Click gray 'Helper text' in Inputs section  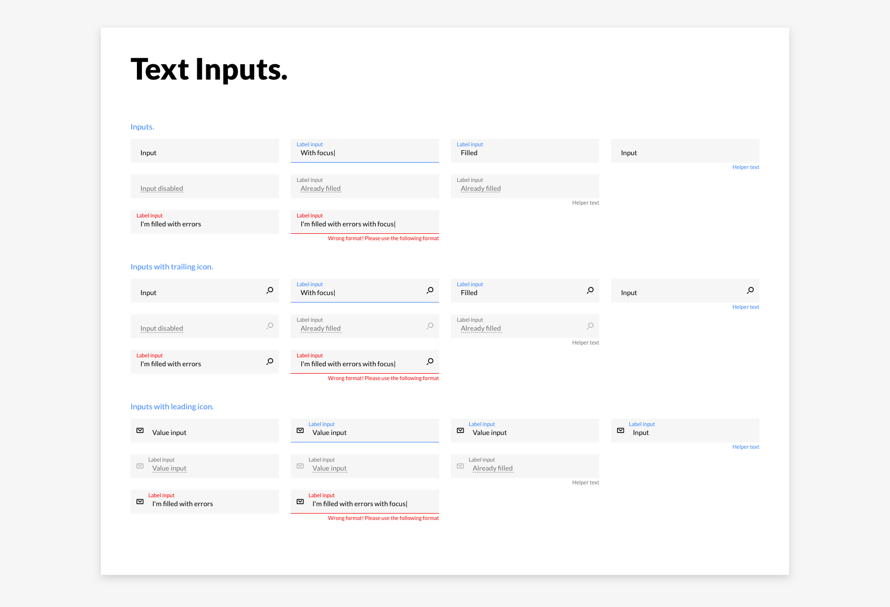[585, 203]
